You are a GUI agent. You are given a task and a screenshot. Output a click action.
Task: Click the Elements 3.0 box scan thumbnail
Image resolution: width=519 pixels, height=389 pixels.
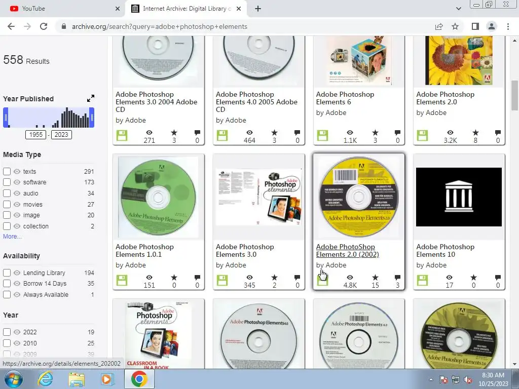[x=258, y=197]
